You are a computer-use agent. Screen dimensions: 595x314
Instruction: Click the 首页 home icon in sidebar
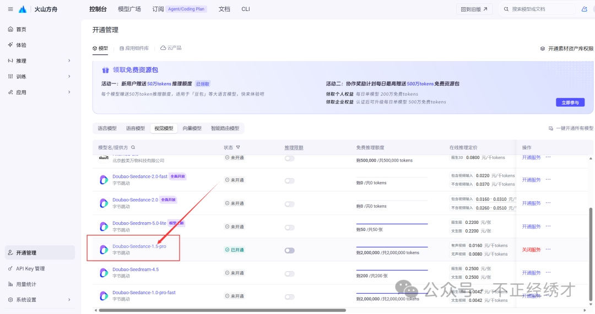(10, 29)
